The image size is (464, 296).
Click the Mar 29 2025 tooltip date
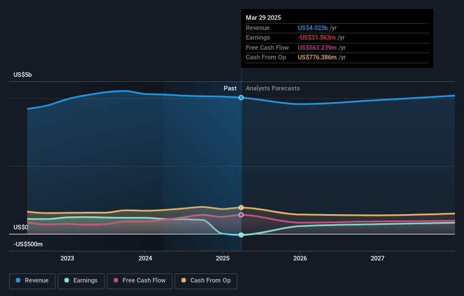(x=263, y=18)
